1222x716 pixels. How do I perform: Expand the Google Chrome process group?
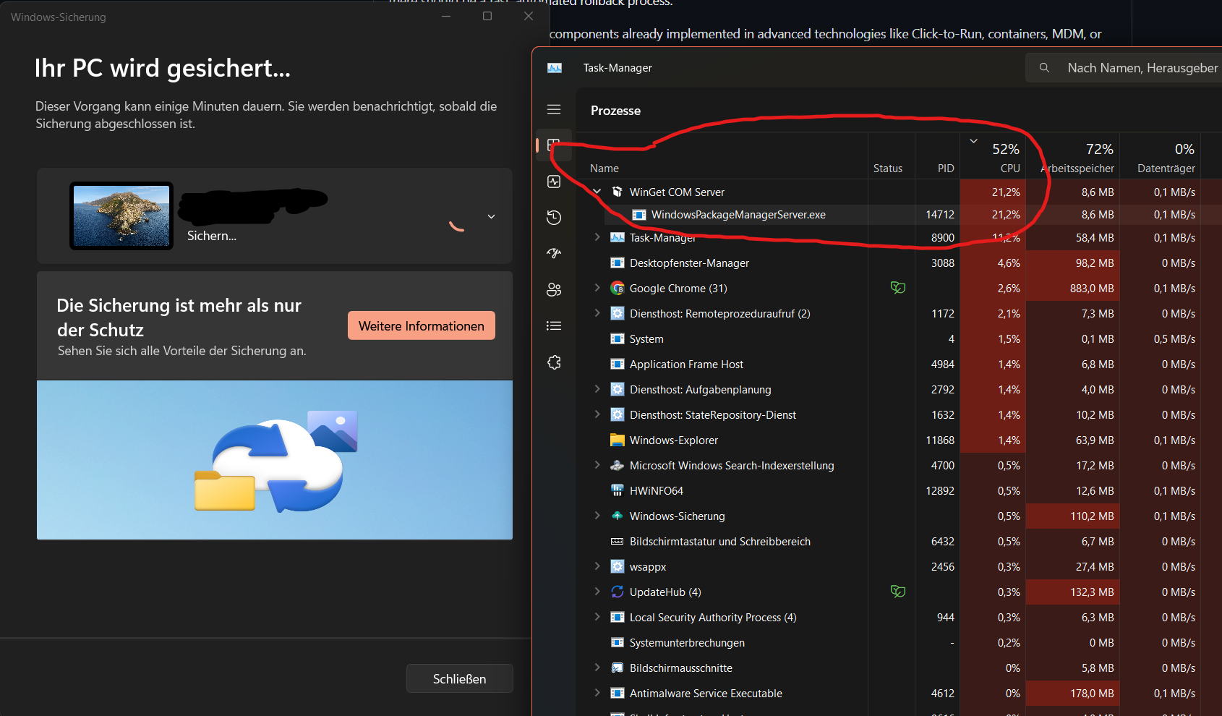click(597, 288)
